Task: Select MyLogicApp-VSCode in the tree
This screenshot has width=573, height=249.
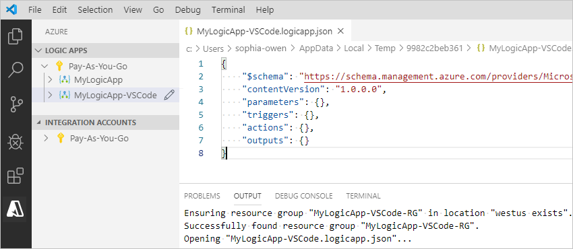Action: coord(115,96)
